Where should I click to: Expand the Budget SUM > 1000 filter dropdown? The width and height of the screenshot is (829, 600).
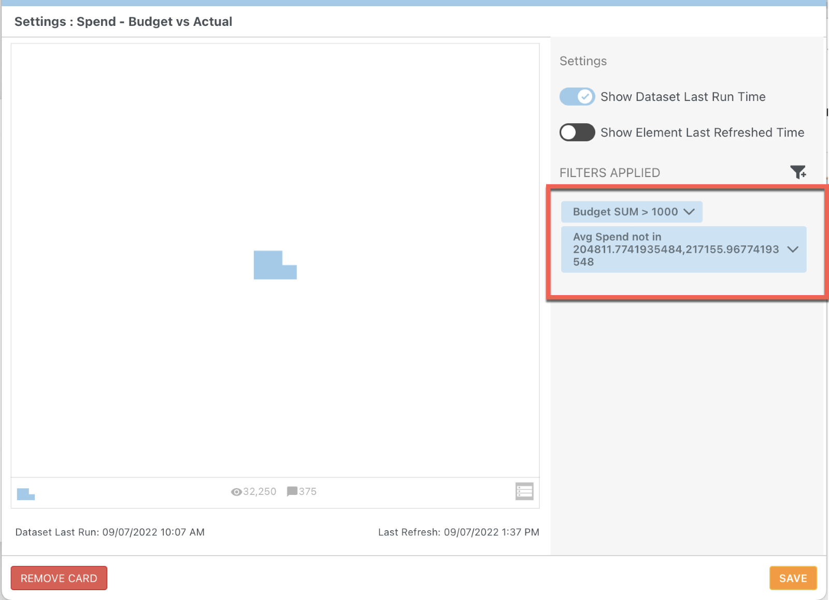click(x=690, y=212)
